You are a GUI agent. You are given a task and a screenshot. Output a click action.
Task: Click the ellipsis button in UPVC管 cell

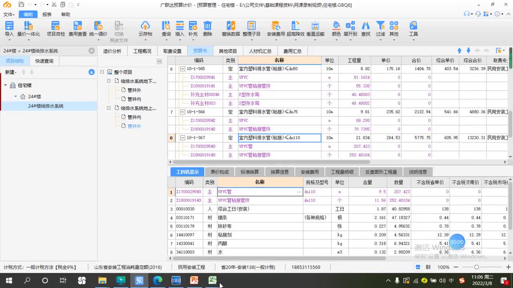299,192
